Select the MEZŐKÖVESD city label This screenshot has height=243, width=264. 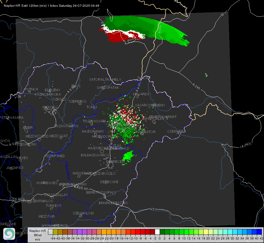point(37,136)
